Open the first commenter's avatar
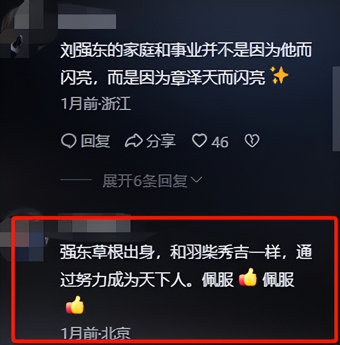Screen dimensions: 340x345 (x=22, y=29)
